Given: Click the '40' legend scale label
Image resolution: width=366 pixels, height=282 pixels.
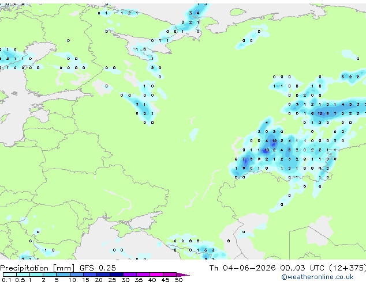Looking at the screenshot, I should 152,280.
